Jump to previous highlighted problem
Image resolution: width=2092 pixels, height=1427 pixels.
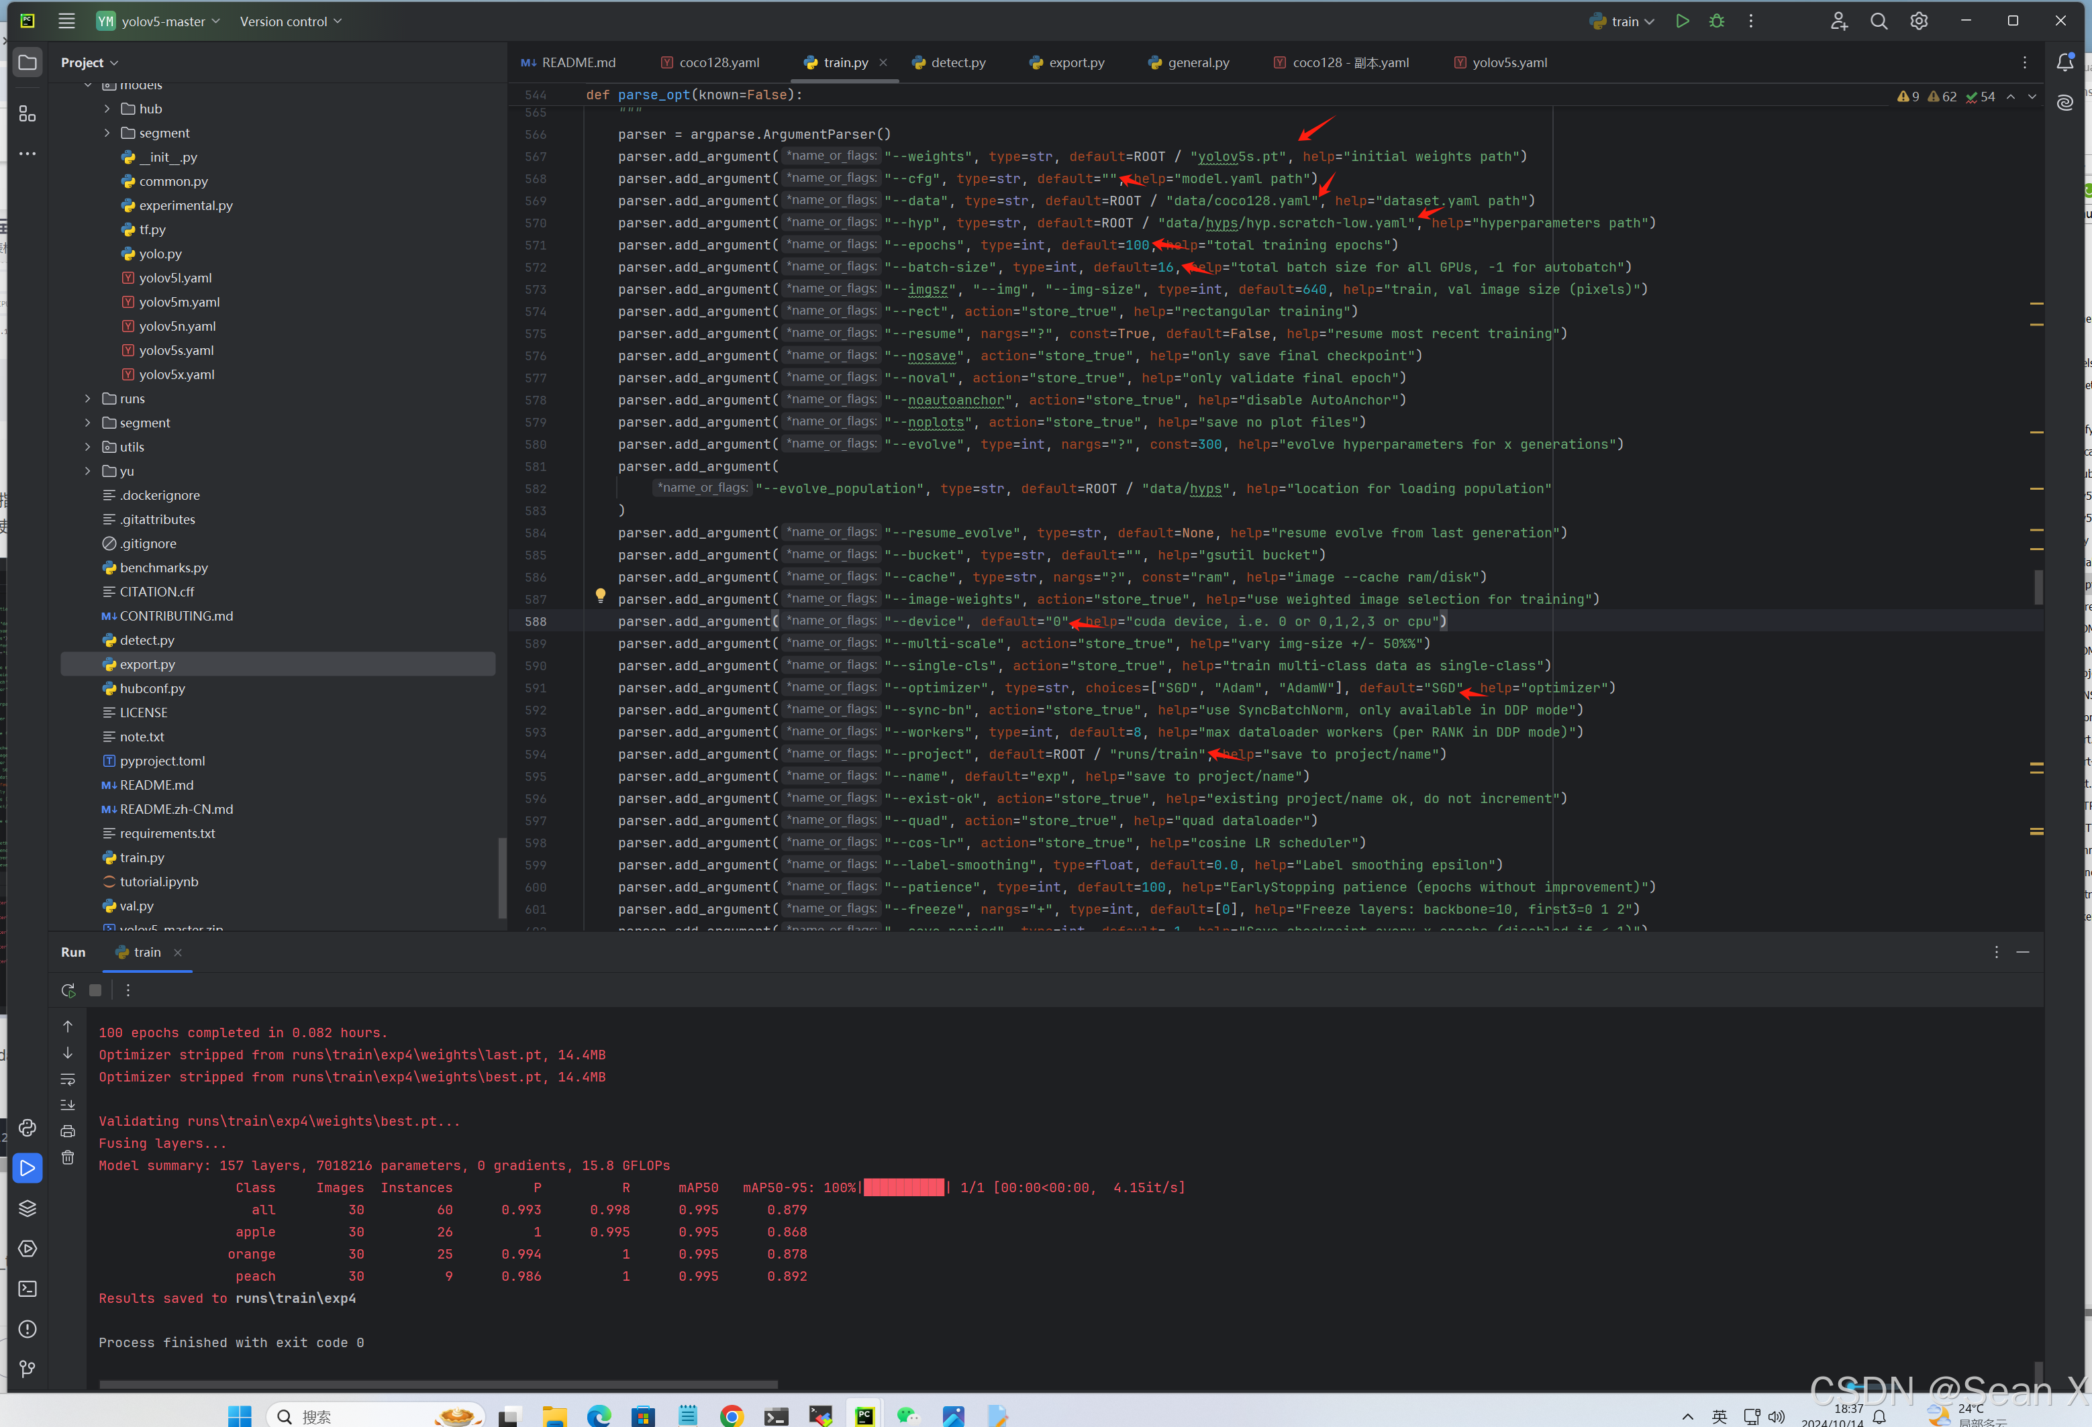[2011, 96]
